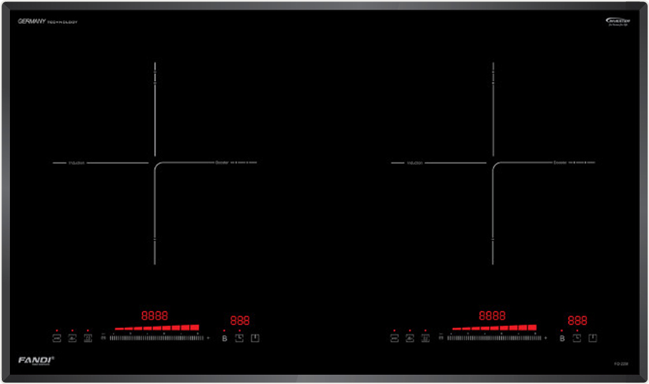Activate the right zone's B booster key

click(561, 338)
